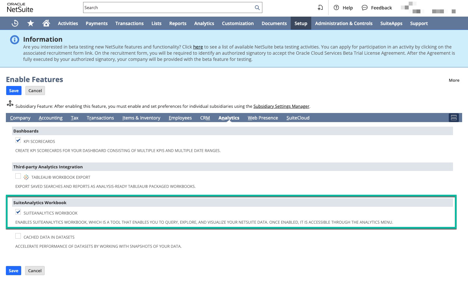Open the Create New page icon
Image resolution: width=468 pixels, height=281 pixels.
click(x=320, y=7)
